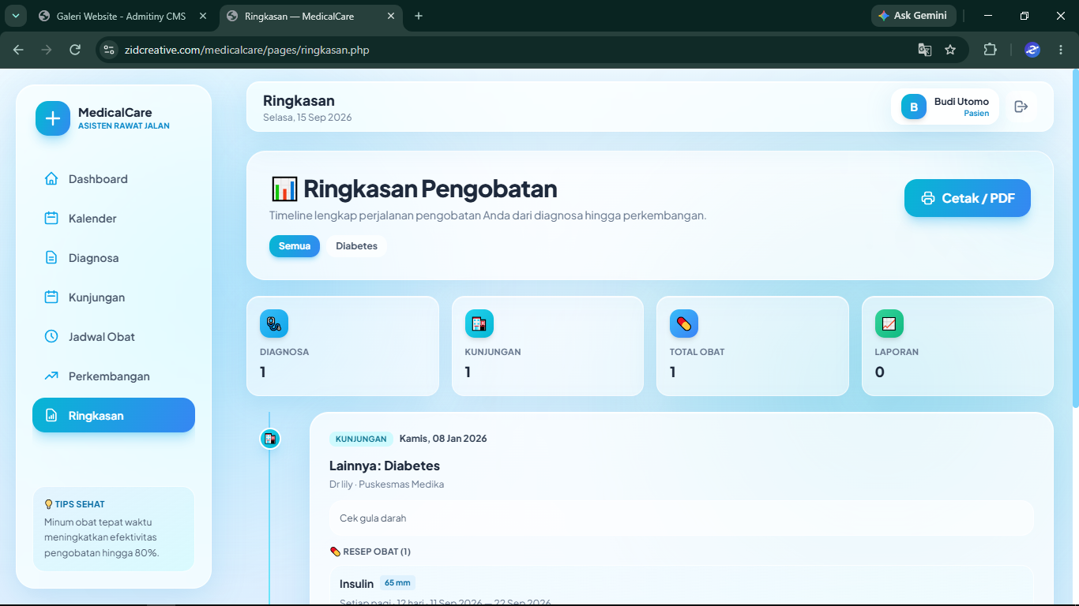Select the Diabetes filter pill

(x=356, y=246)
